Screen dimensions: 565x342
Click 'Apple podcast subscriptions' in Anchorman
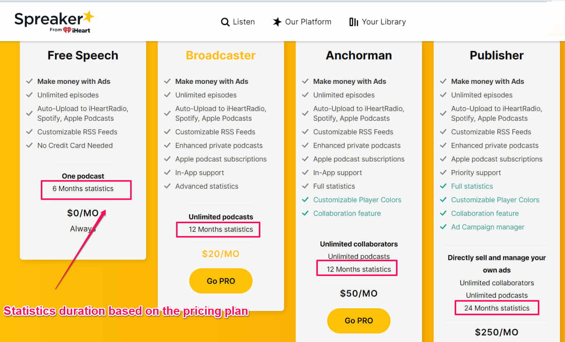(x=359, y=159)
